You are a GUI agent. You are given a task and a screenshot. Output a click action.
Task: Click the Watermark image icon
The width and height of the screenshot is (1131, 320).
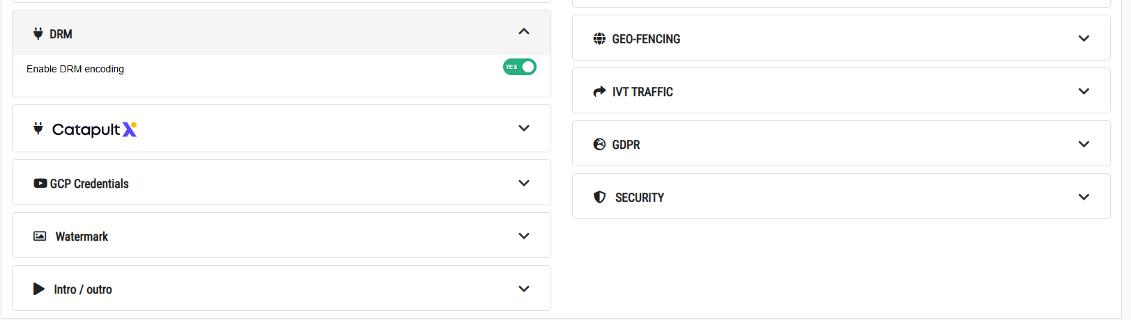pyautogui.click(x=40, y=236)
